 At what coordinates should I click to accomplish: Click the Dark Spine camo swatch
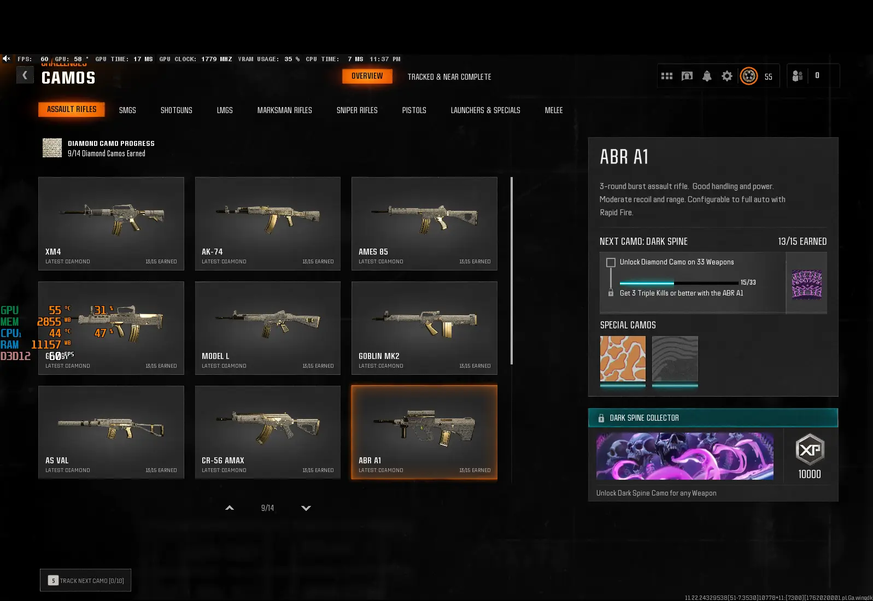point(807,284)
